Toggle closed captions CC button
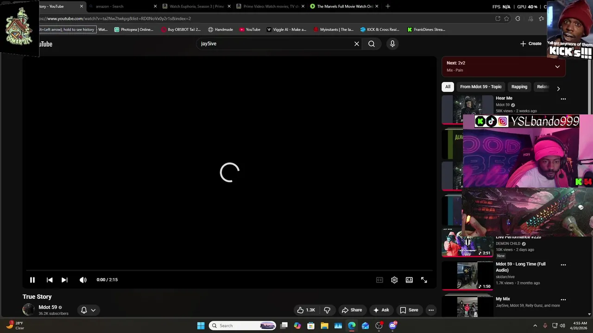Screen dimensions: 593x333 [x=379, y=280]
